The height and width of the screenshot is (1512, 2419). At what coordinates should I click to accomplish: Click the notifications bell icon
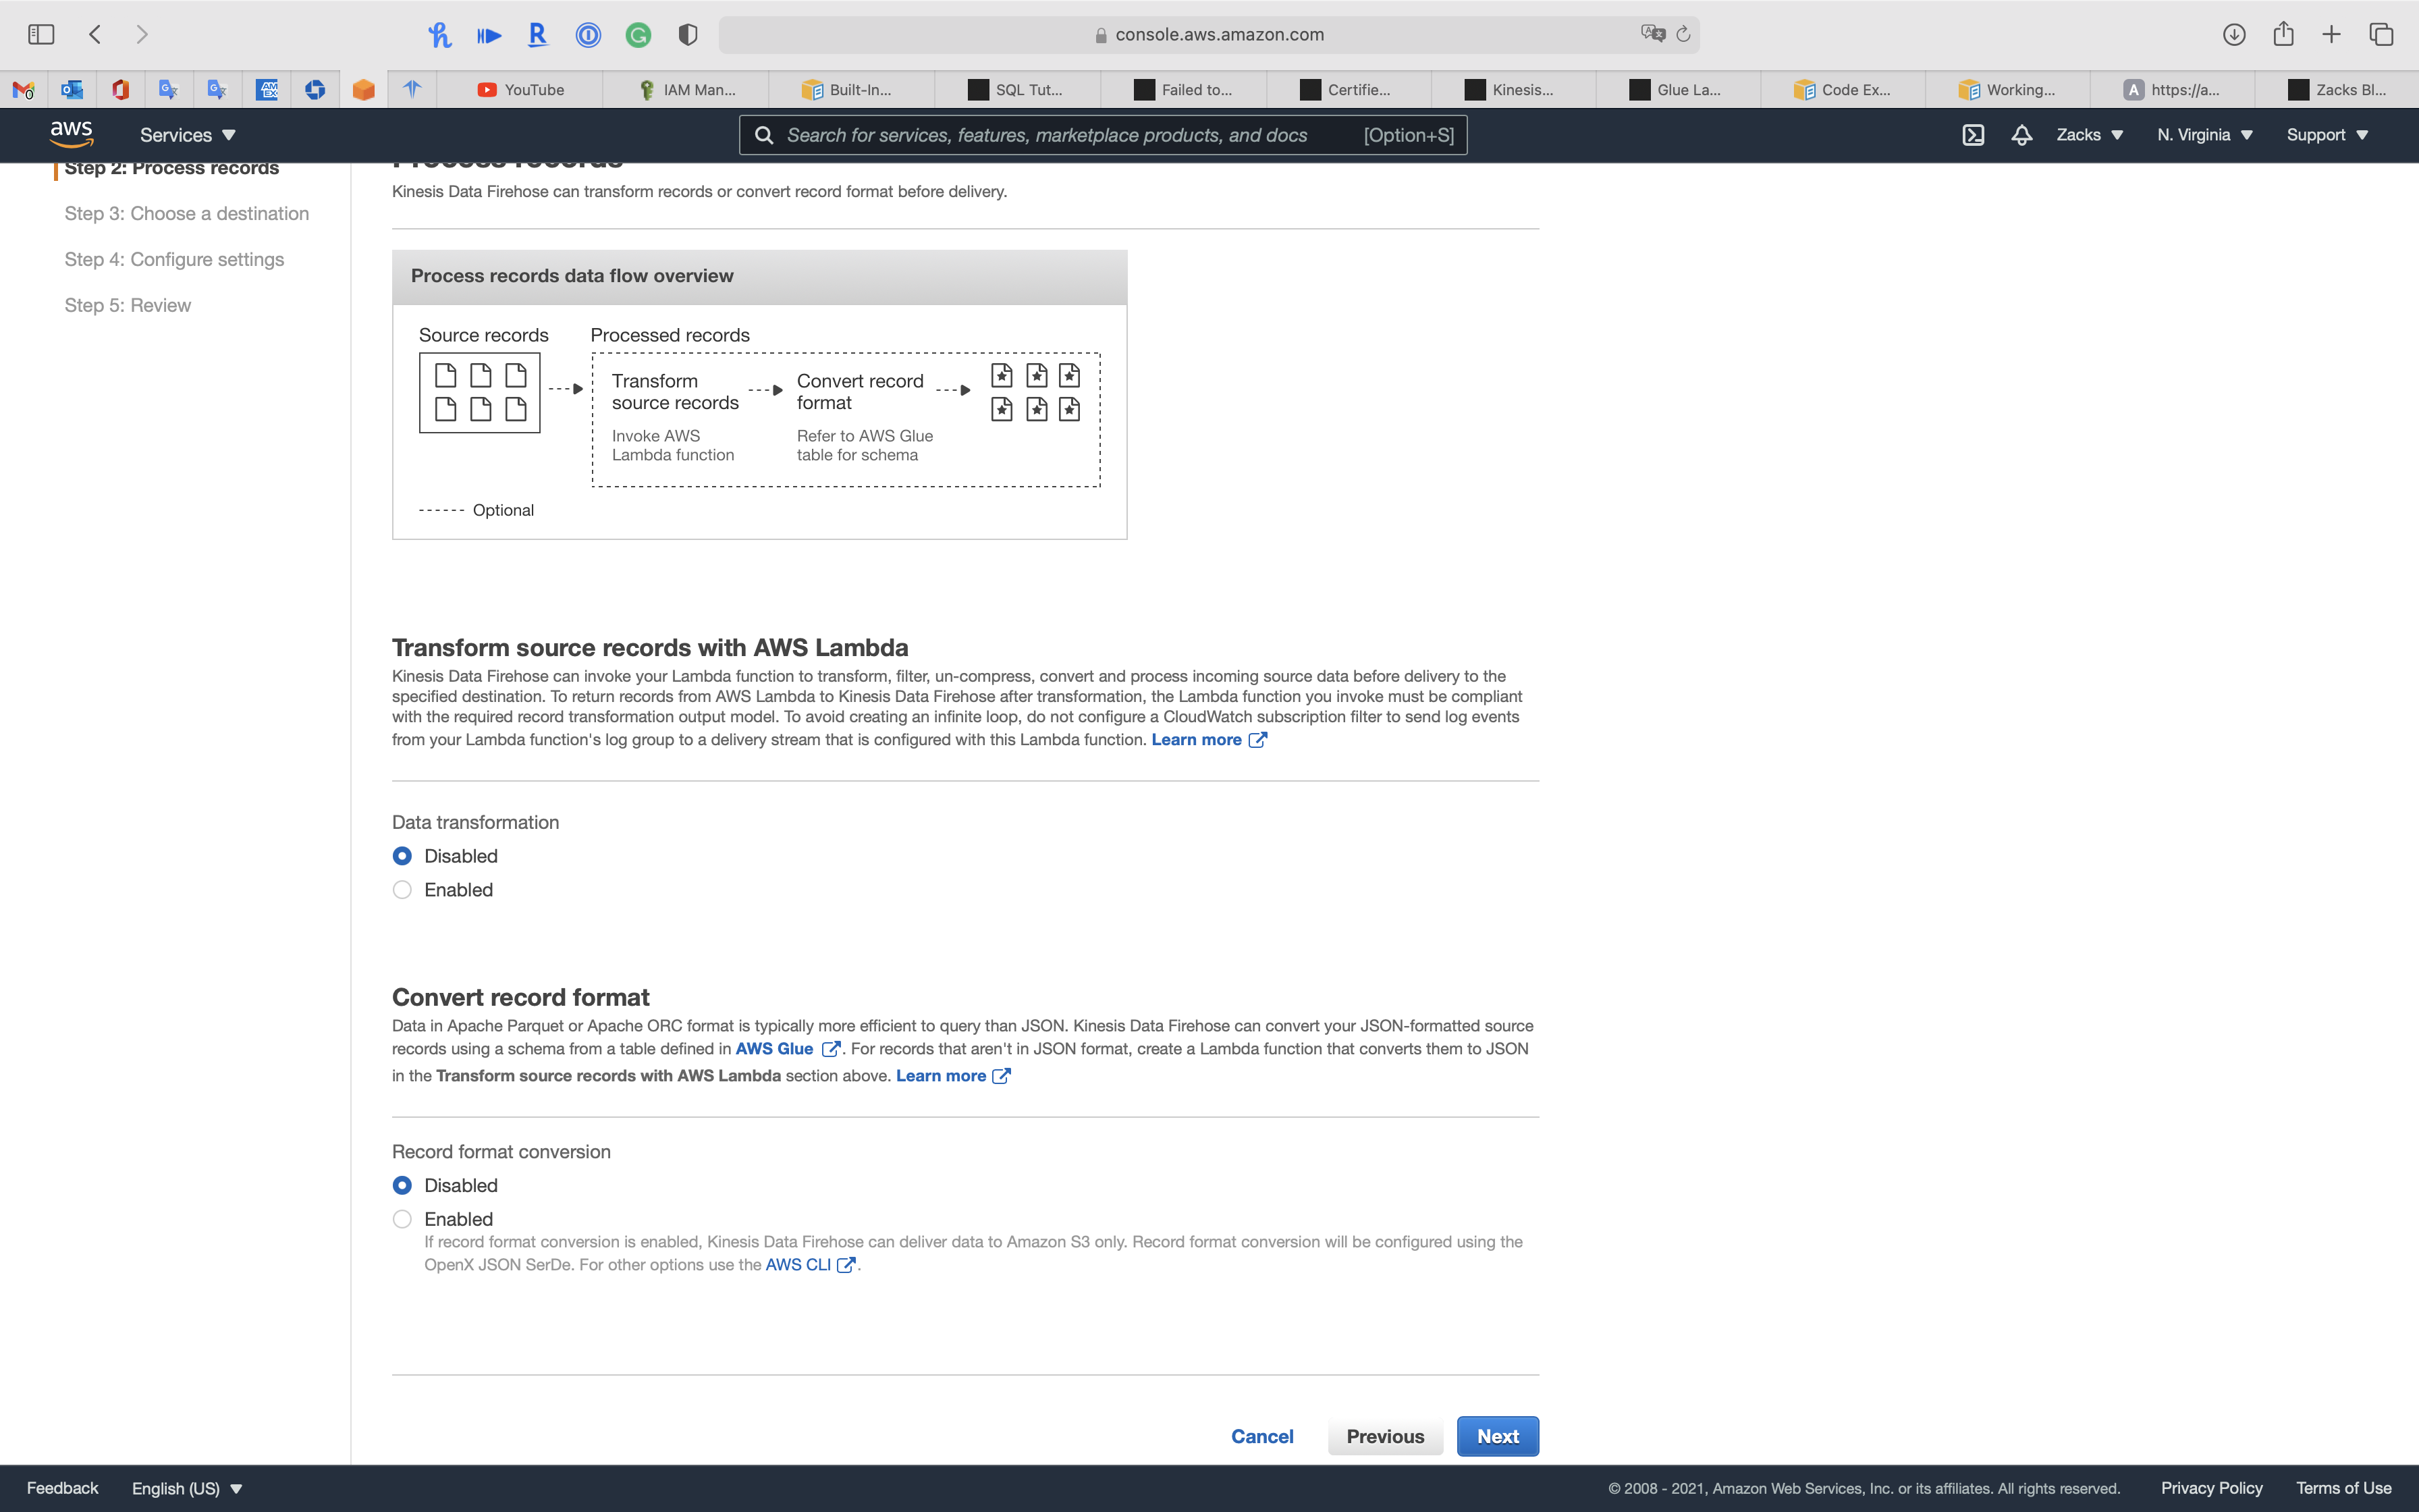2021,135
